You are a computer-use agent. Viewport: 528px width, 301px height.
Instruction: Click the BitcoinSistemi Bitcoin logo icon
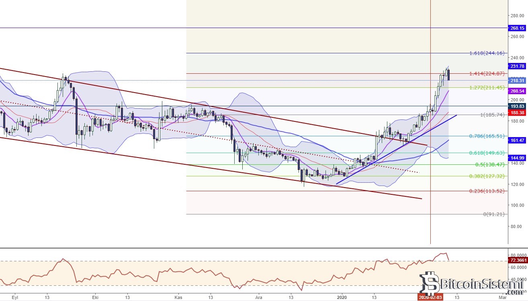coord(429,284)
